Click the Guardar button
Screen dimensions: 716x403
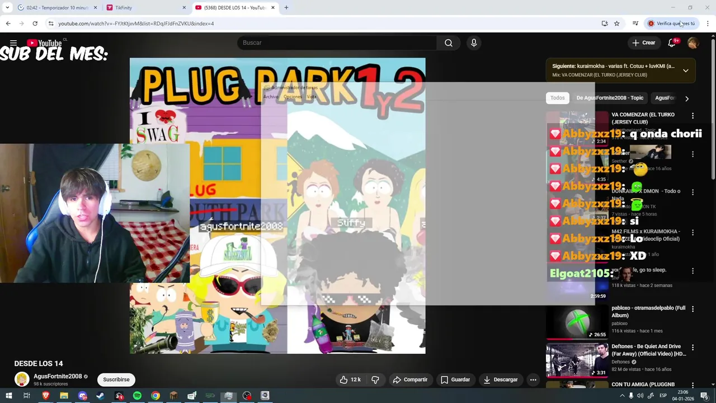(x=455, y=379)
